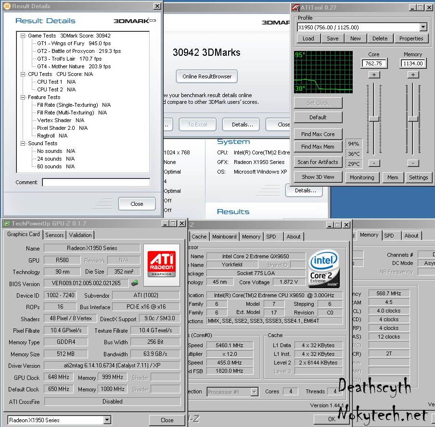Open the Mainboard tab in CPU-Z
Viewport: 435px width, 427px height.
coord(224,237)
